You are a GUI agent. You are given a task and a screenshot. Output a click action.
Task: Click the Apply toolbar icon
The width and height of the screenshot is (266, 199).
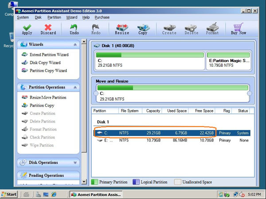27,29
